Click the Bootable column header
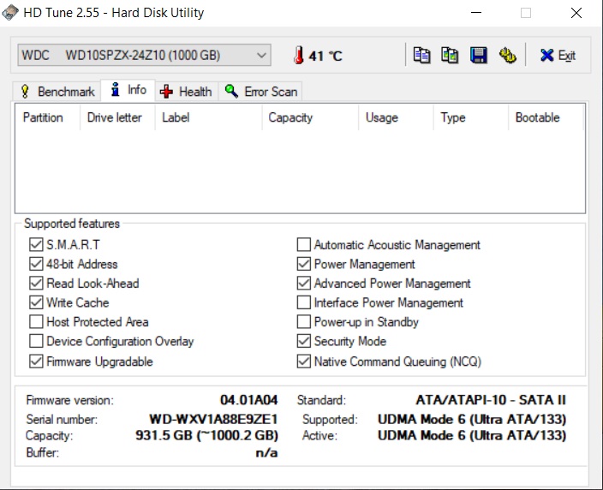 [546, 117]
